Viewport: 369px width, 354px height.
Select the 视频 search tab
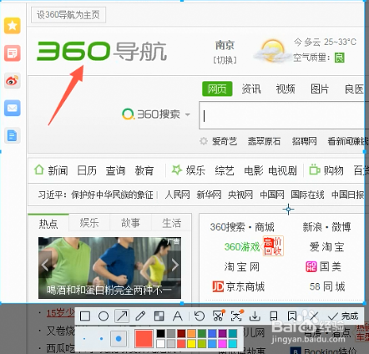(286, 89)
